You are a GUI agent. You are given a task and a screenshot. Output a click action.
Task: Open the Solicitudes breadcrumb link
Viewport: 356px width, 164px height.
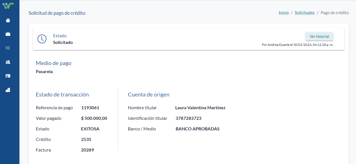coord(305,13)
